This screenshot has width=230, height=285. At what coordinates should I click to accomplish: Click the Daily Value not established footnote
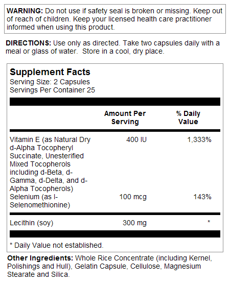click(57, 245)
